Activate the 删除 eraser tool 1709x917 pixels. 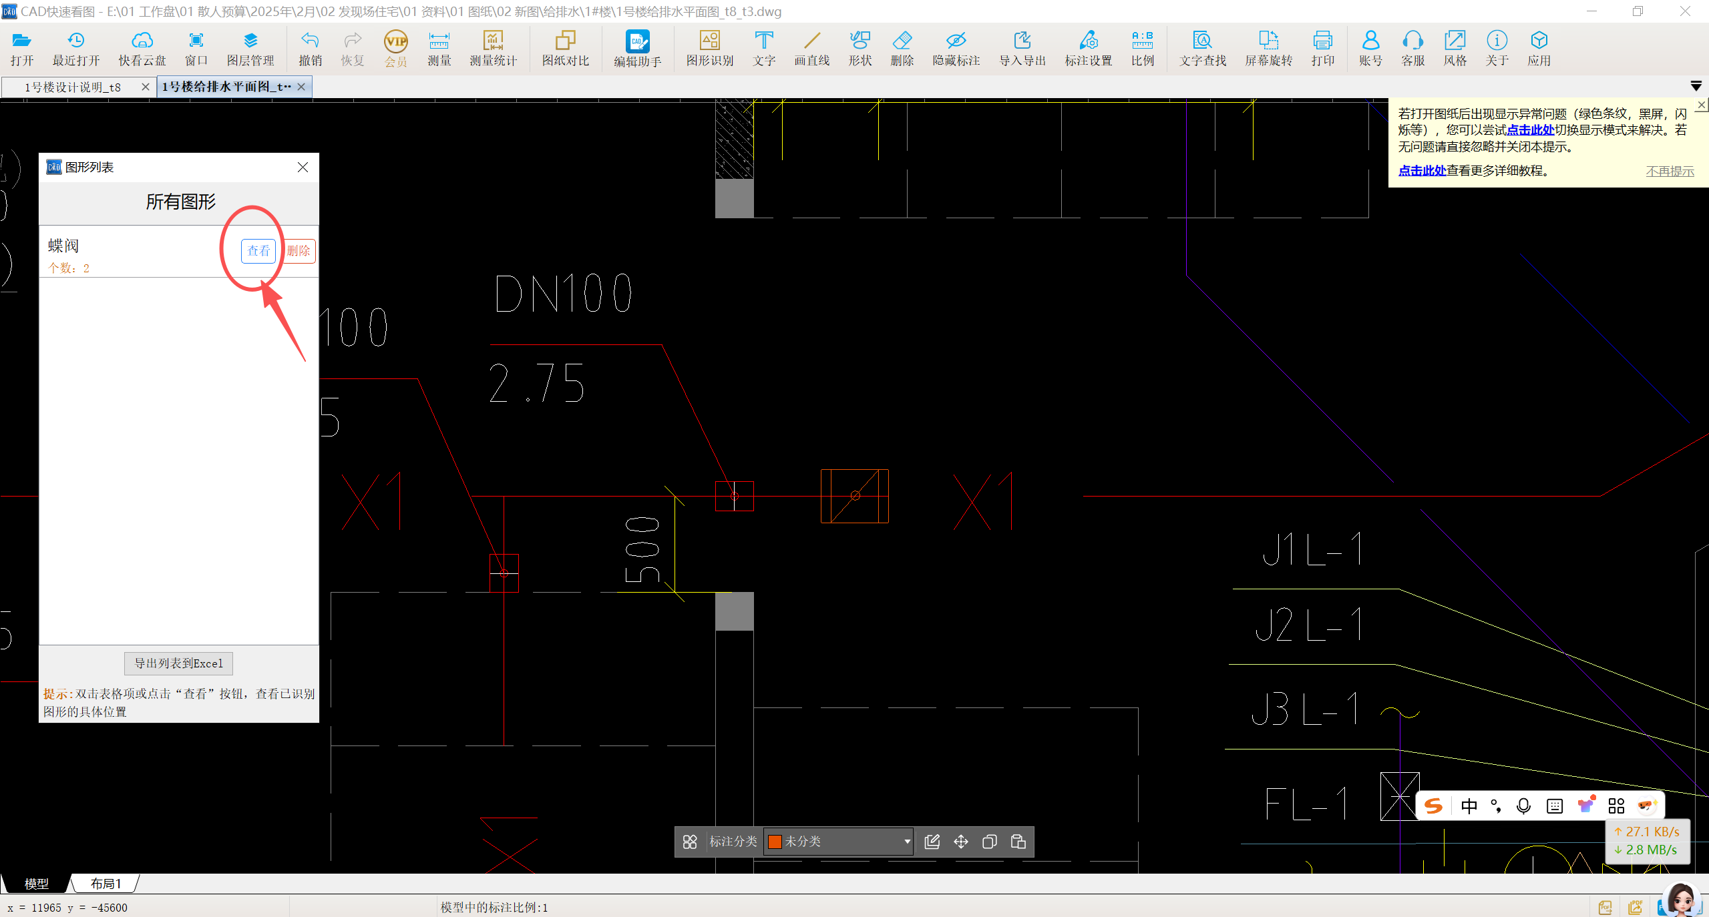902,49
